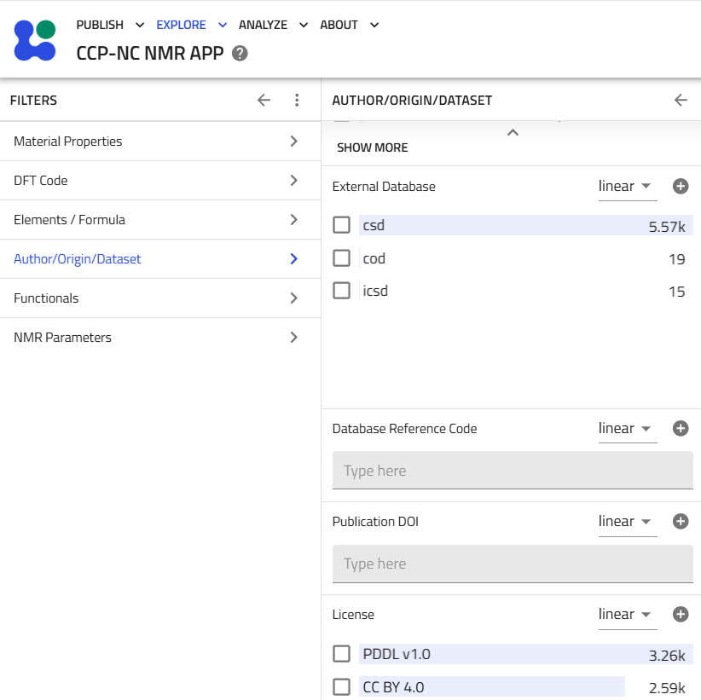Click the PDDL v1.0 label

pos(397,654)
